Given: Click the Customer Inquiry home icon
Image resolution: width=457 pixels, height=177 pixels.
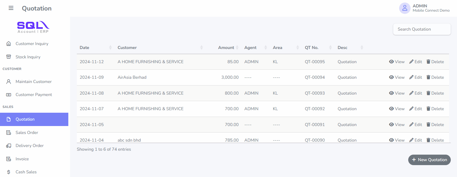Looking at the screenshot, I should point(9,44).
